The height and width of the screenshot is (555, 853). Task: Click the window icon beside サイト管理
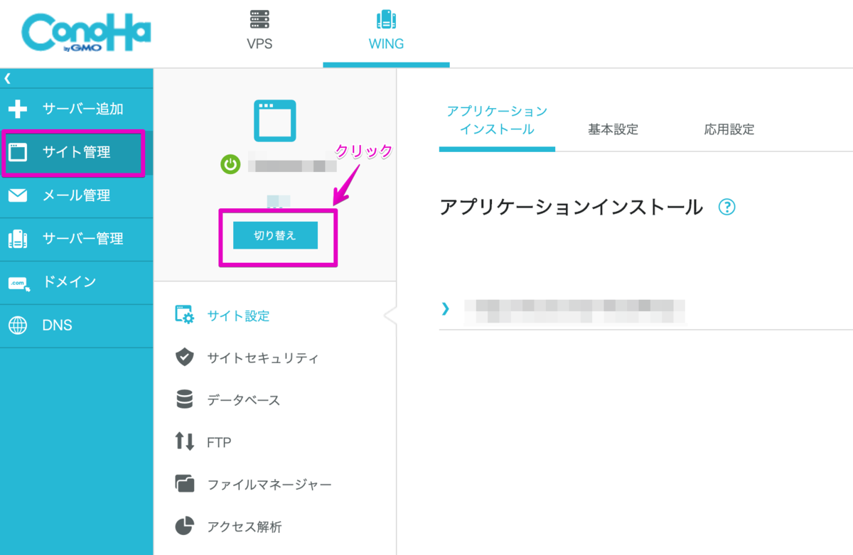[x=18, y=152]
